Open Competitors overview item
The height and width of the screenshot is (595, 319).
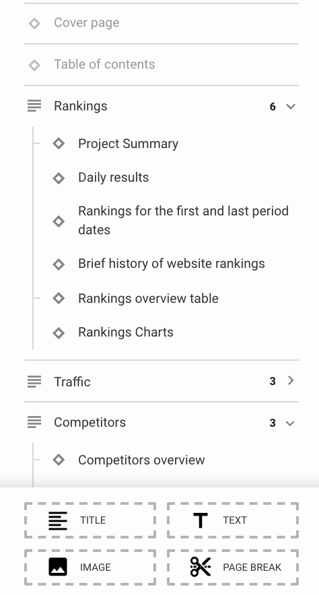pyautogui.click(x=141, y=460)
